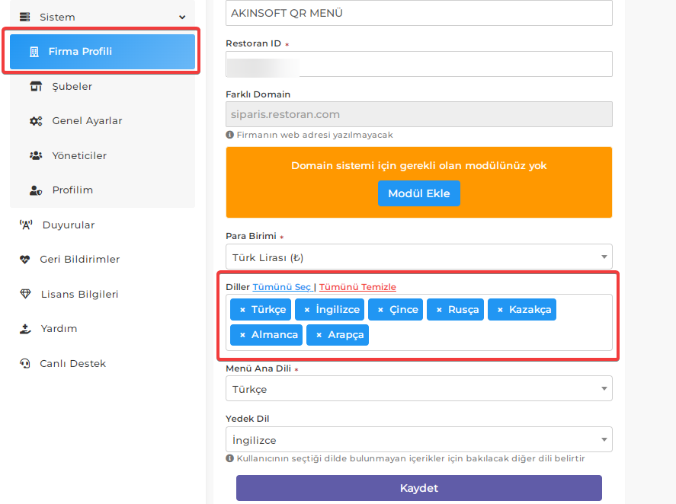Open the Yedek Dil dropdown
This screenshot has height=504, width=676.
coord(419,440)
